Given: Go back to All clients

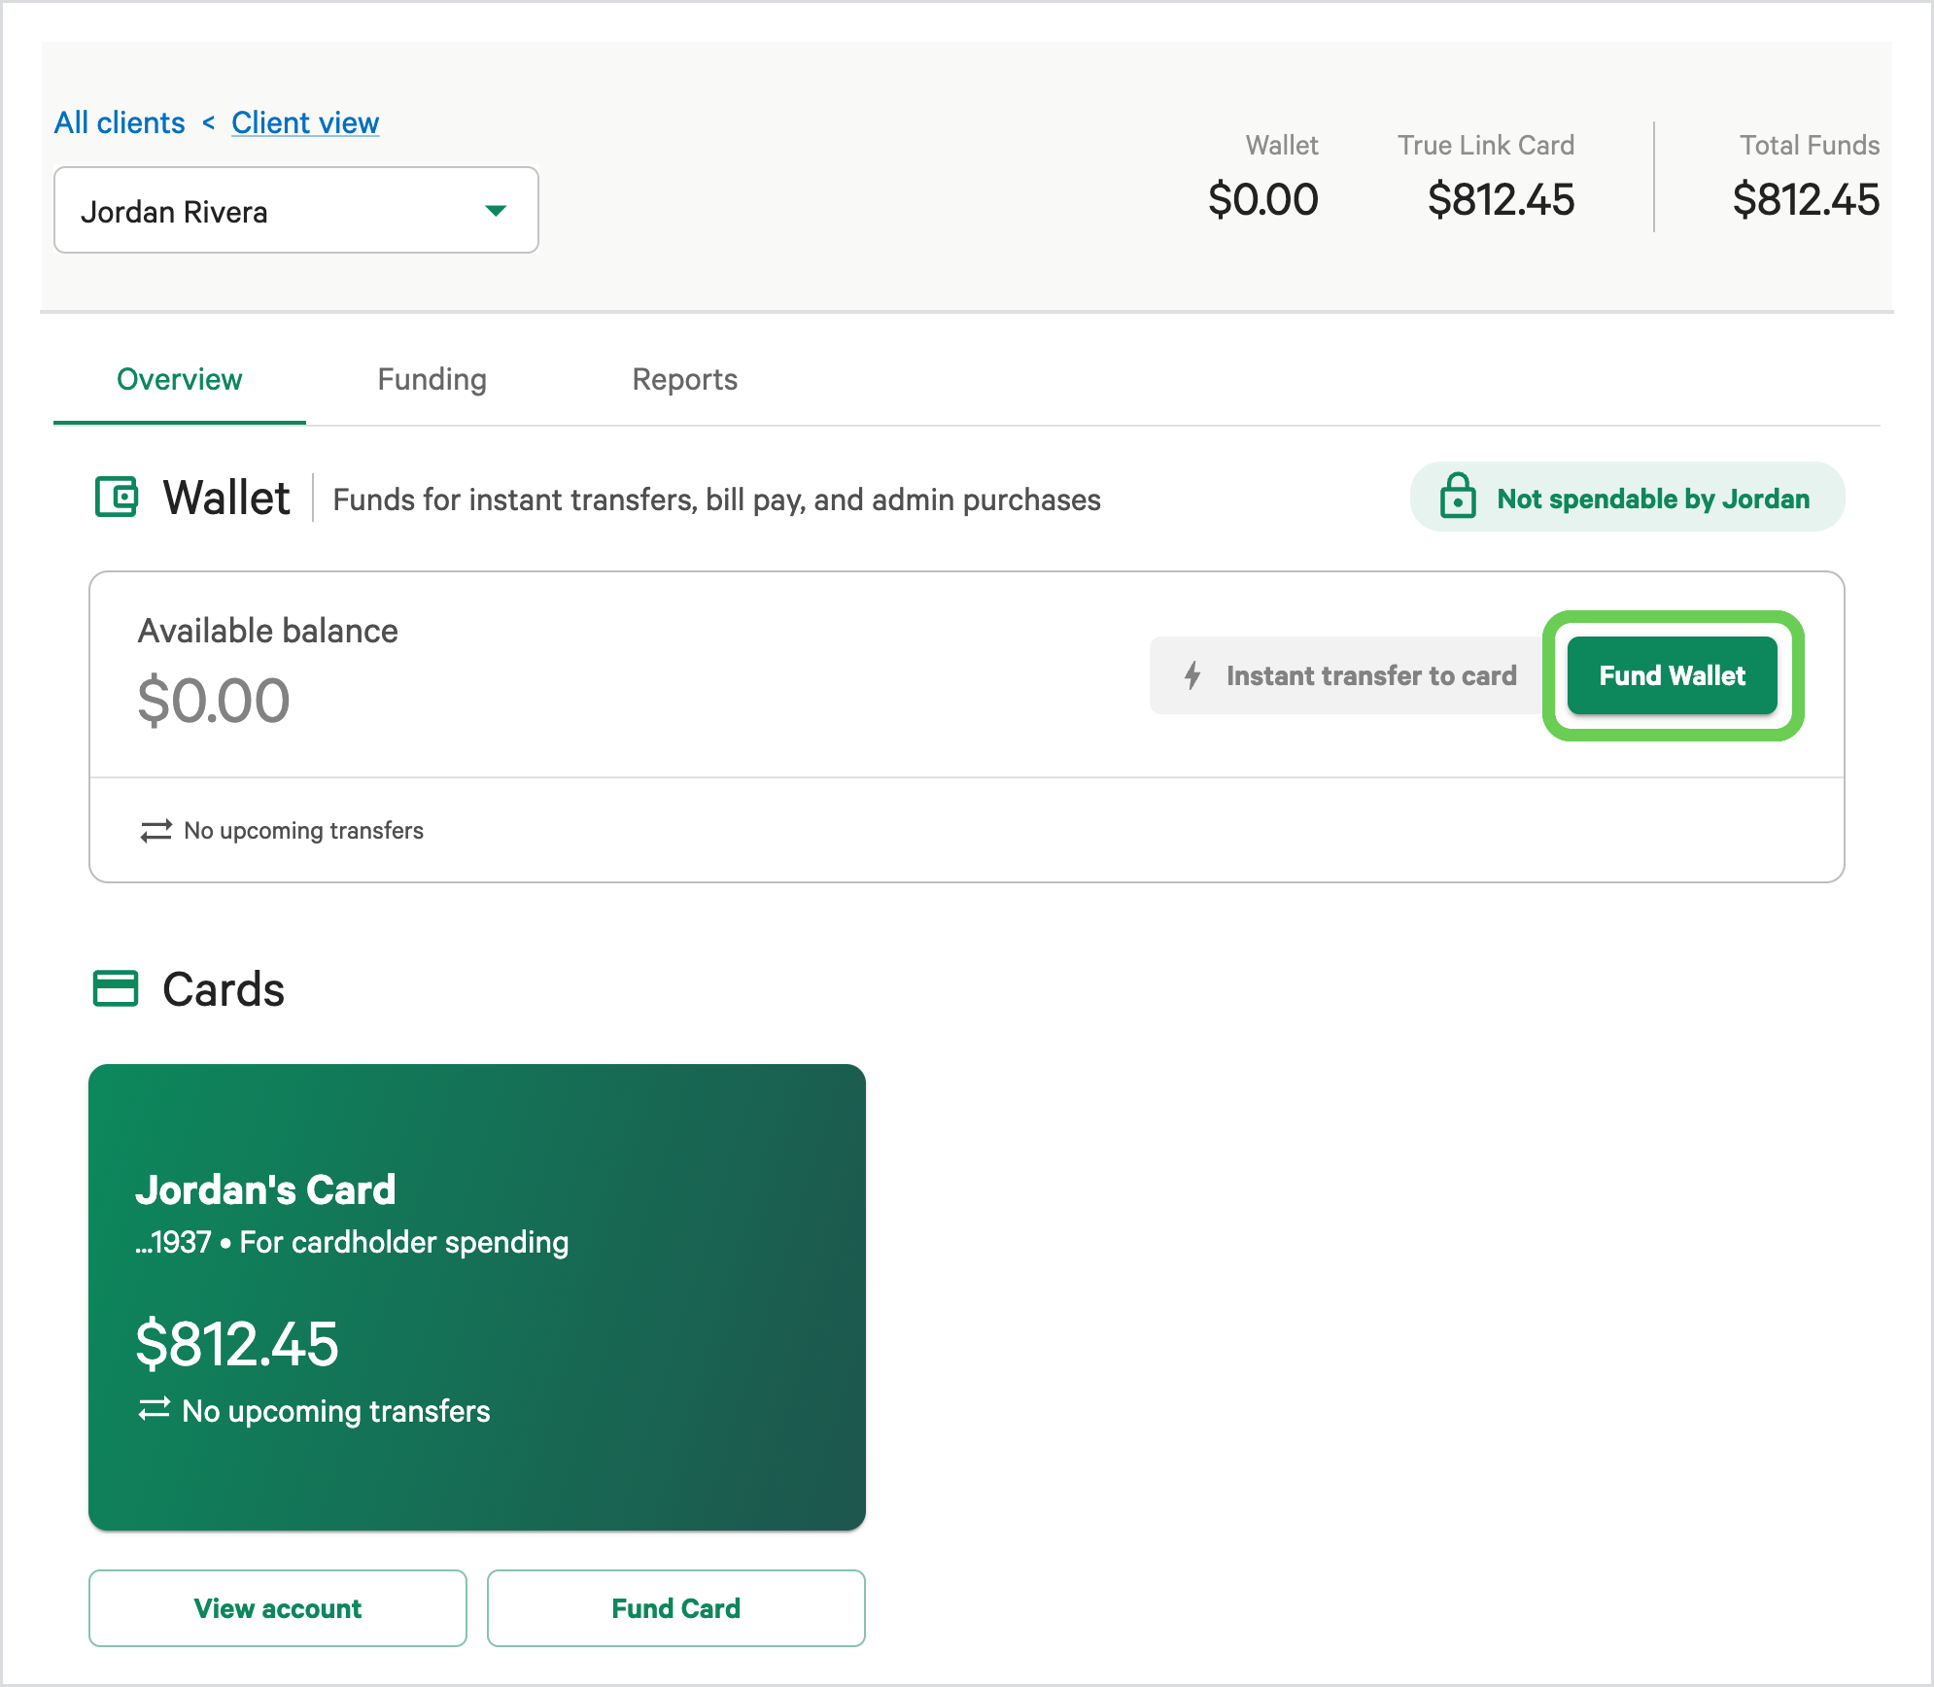Looking at the screenshot, I should pyautogui.click(x=120, y=122).
